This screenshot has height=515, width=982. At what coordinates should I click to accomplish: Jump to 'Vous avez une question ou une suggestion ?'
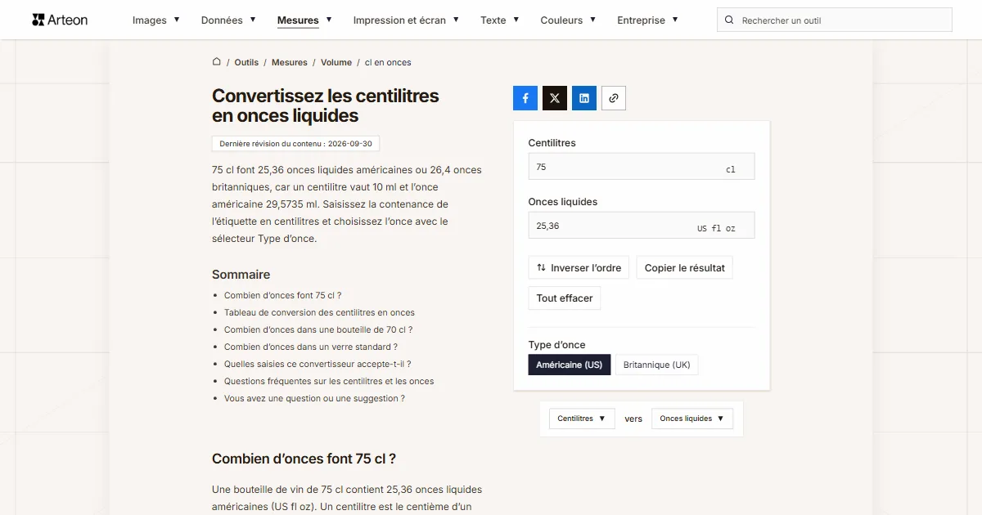(x=314, y=398)
